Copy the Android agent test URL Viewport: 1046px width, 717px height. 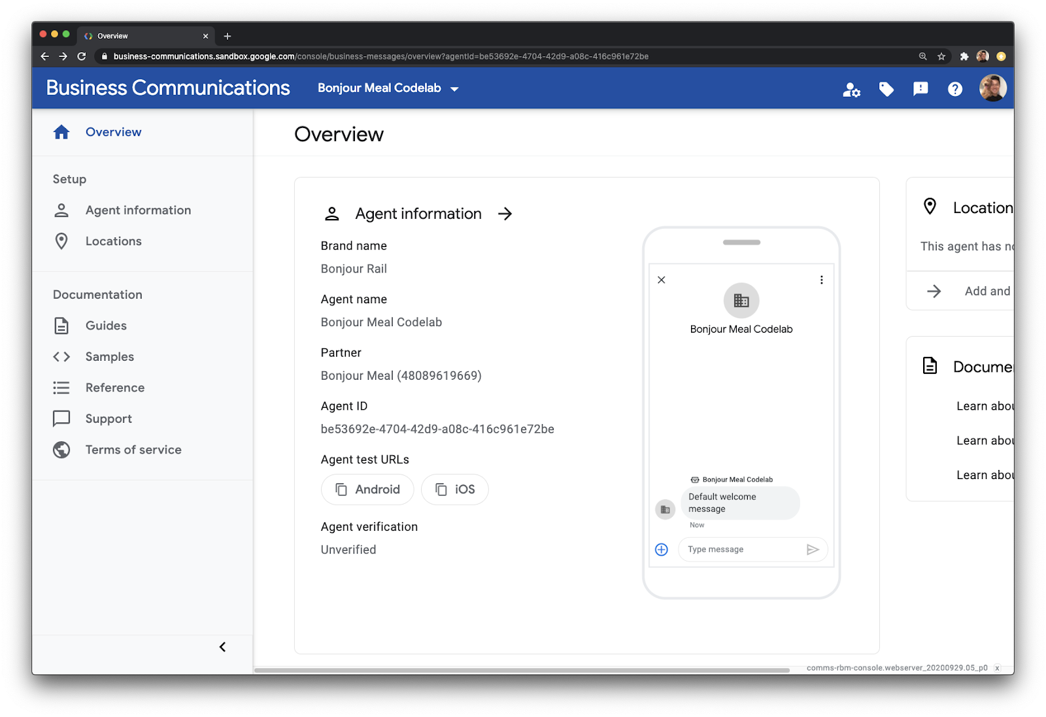coord(367,490)
